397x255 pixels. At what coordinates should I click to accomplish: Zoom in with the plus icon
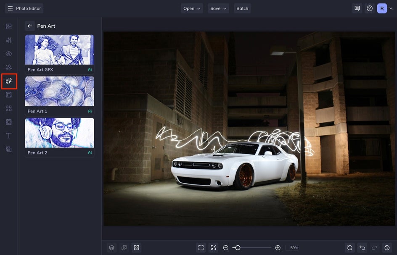[278, 248]
